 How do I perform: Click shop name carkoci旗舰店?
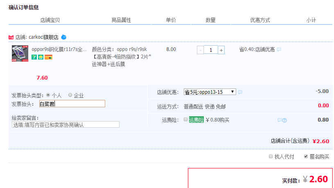[x=43, y=37]
